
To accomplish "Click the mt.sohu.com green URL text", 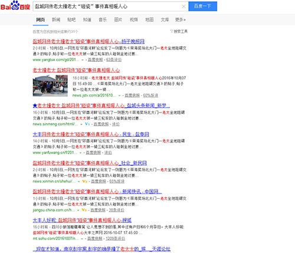I will 55,238.
